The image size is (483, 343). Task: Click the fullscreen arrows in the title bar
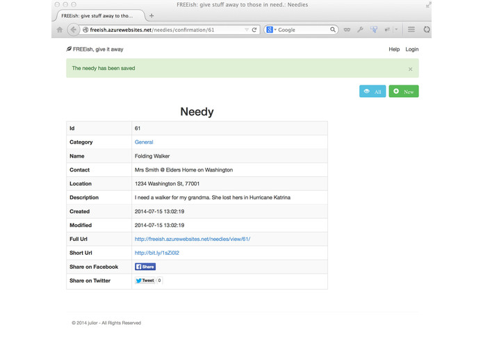[x=428, y=5]
